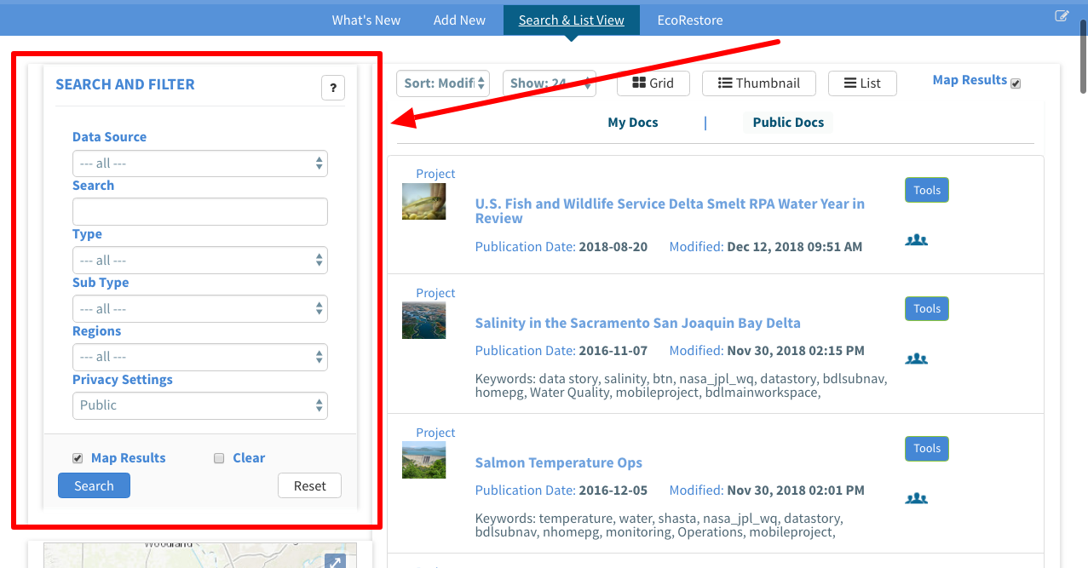The image size is (1088, 568).
Task: Click group icon for Salinity project
Action: [916, 359]
